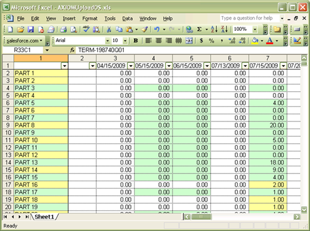Open the Data menu
The height and width of the screenshot is (231, 310).
(127, 18)
